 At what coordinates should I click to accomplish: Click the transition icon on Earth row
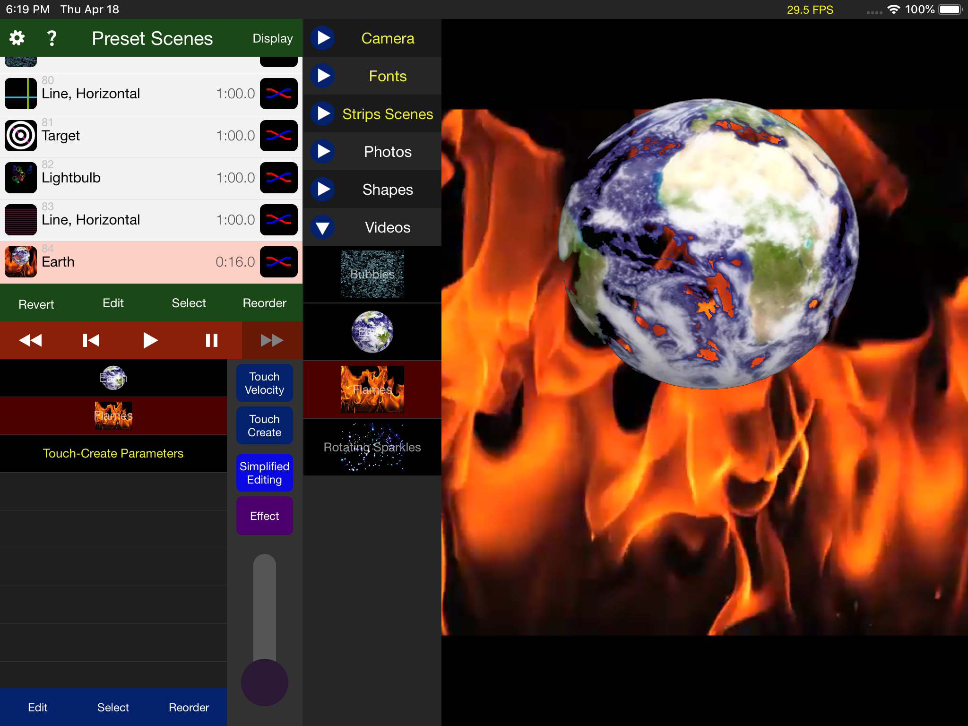coord(278,262)
